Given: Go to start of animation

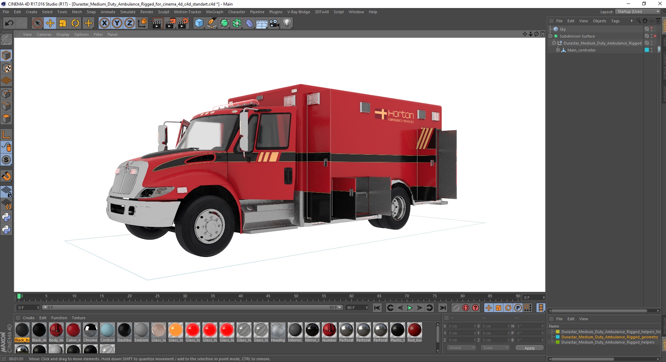Looking at the screenshot, I should (377, 308).
